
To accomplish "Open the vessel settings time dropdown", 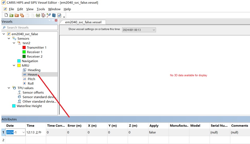I will 154,30.
